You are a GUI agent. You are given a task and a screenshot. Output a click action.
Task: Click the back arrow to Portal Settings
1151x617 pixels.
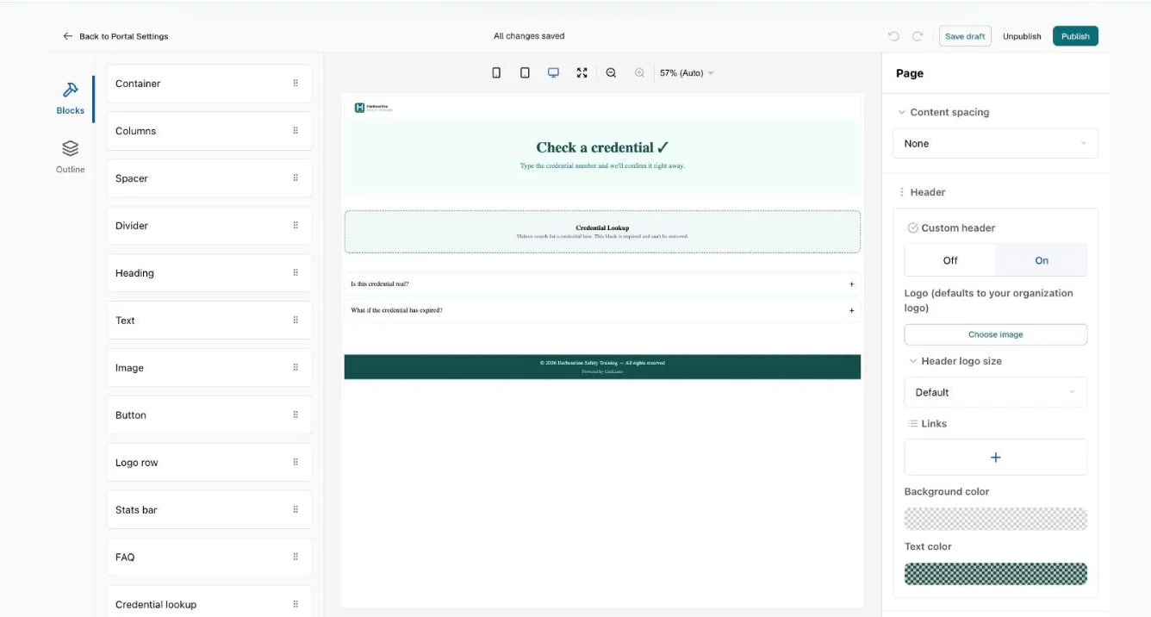(x=67, y=36)
